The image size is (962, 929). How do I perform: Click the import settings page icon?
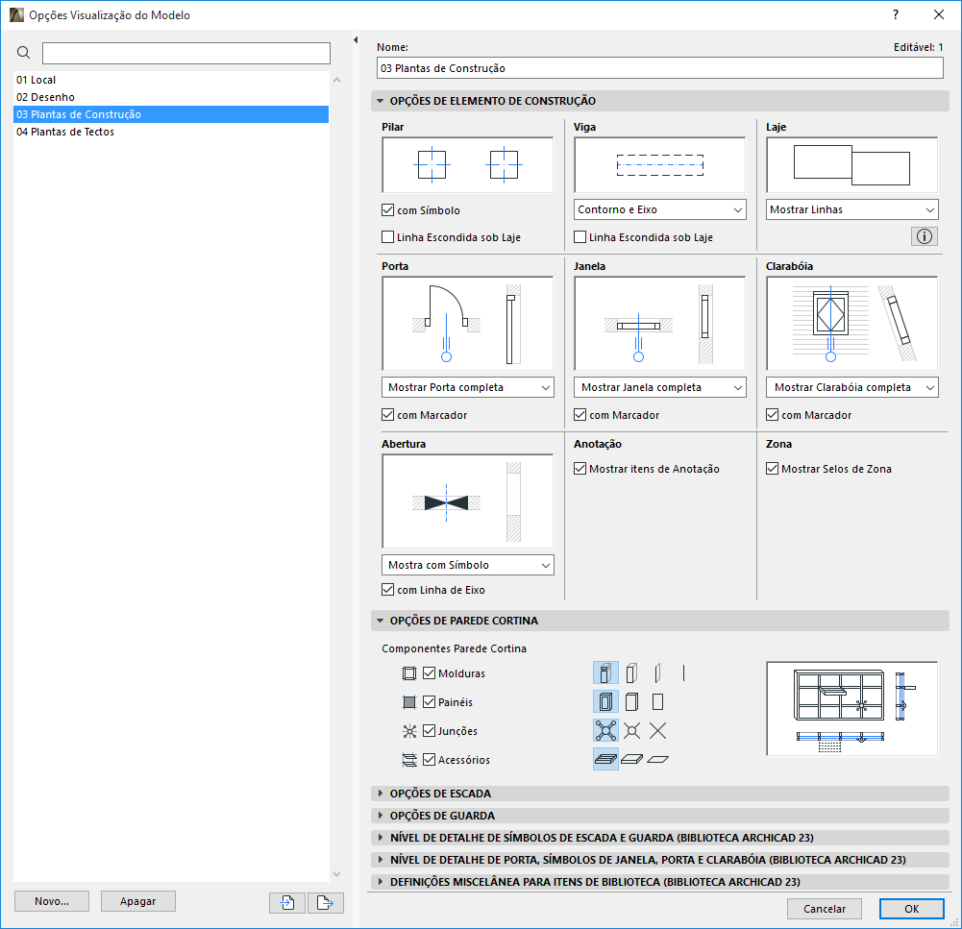pyautogui.click(x=286, y=902)
